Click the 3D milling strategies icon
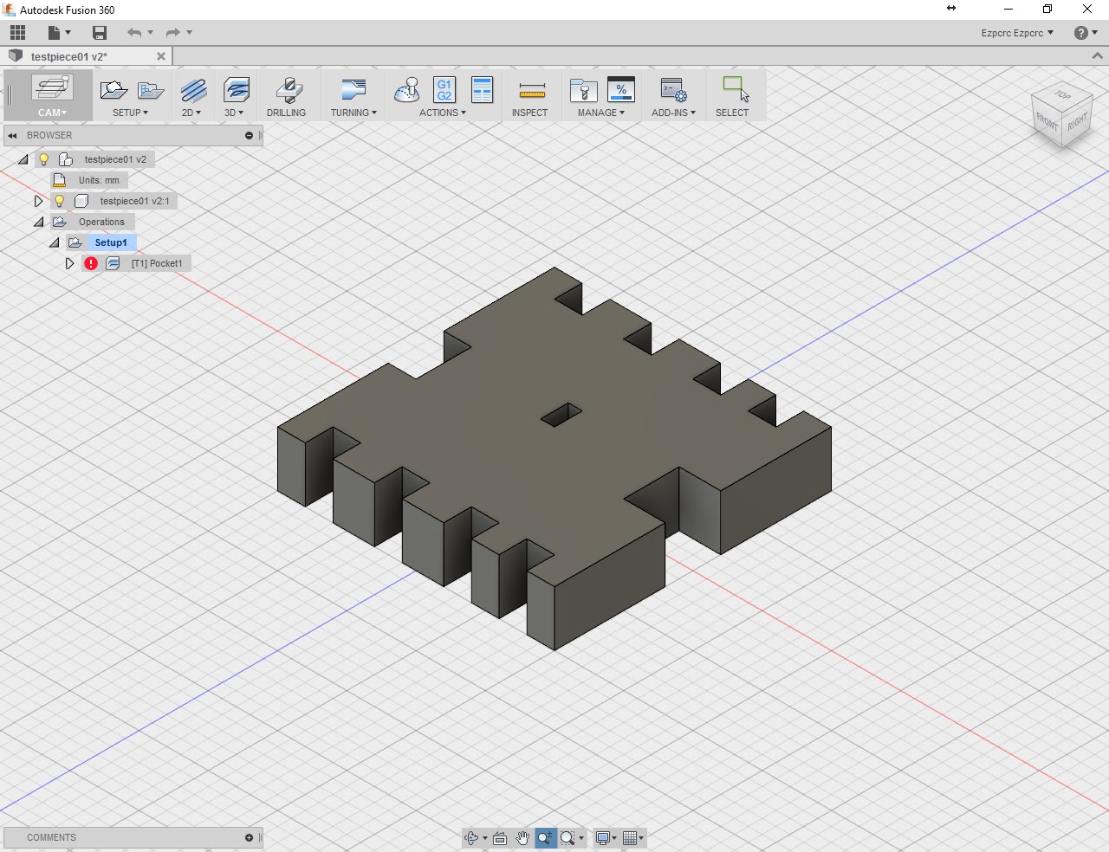This screenshot has width=1109, height=852. pos(236,90)
